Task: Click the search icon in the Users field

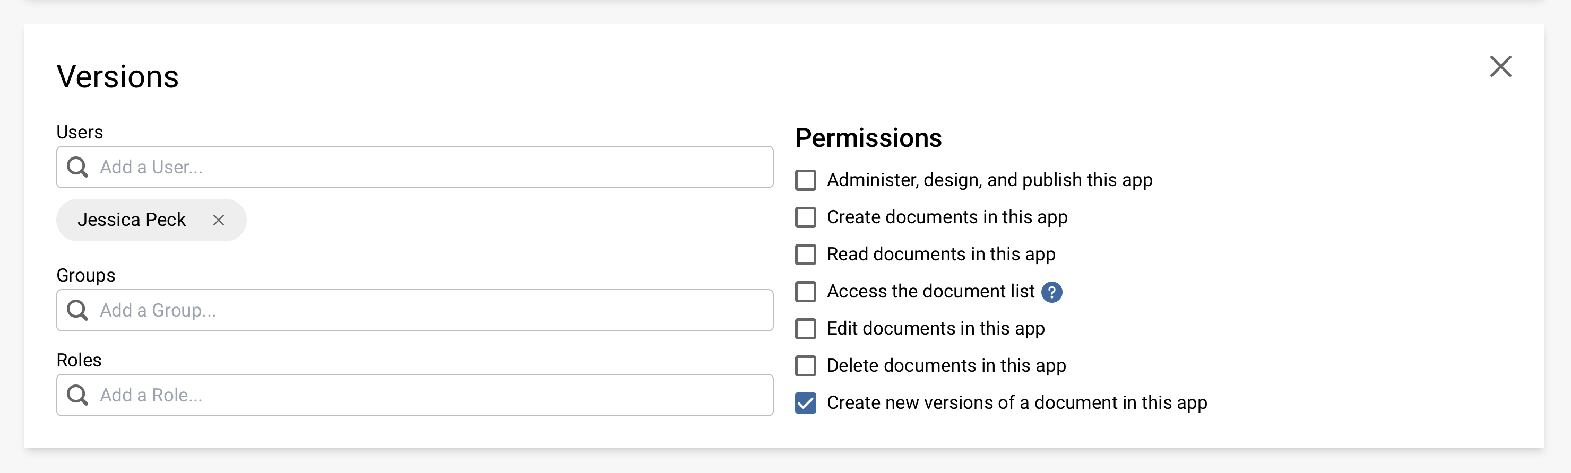Action: [x=77, y=167]
